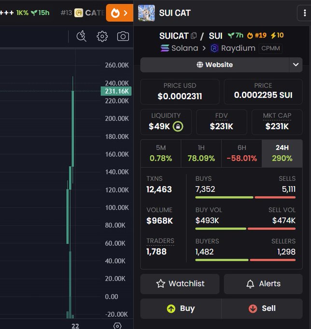Click the SUI CAT token avatar
Viewport: 311px width, 329px height.
[x=146, y=13]
